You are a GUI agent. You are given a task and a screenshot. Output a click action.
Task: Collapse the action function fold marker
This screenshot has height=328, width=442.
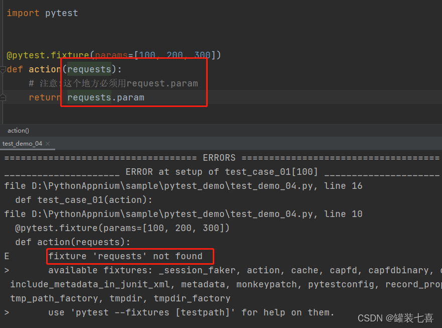pos(3,69)
